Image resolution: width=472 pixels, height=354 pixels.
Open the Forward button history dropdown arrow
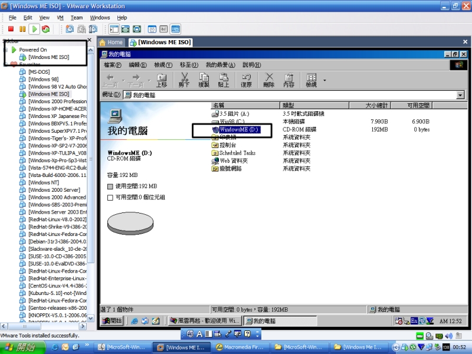149,80
